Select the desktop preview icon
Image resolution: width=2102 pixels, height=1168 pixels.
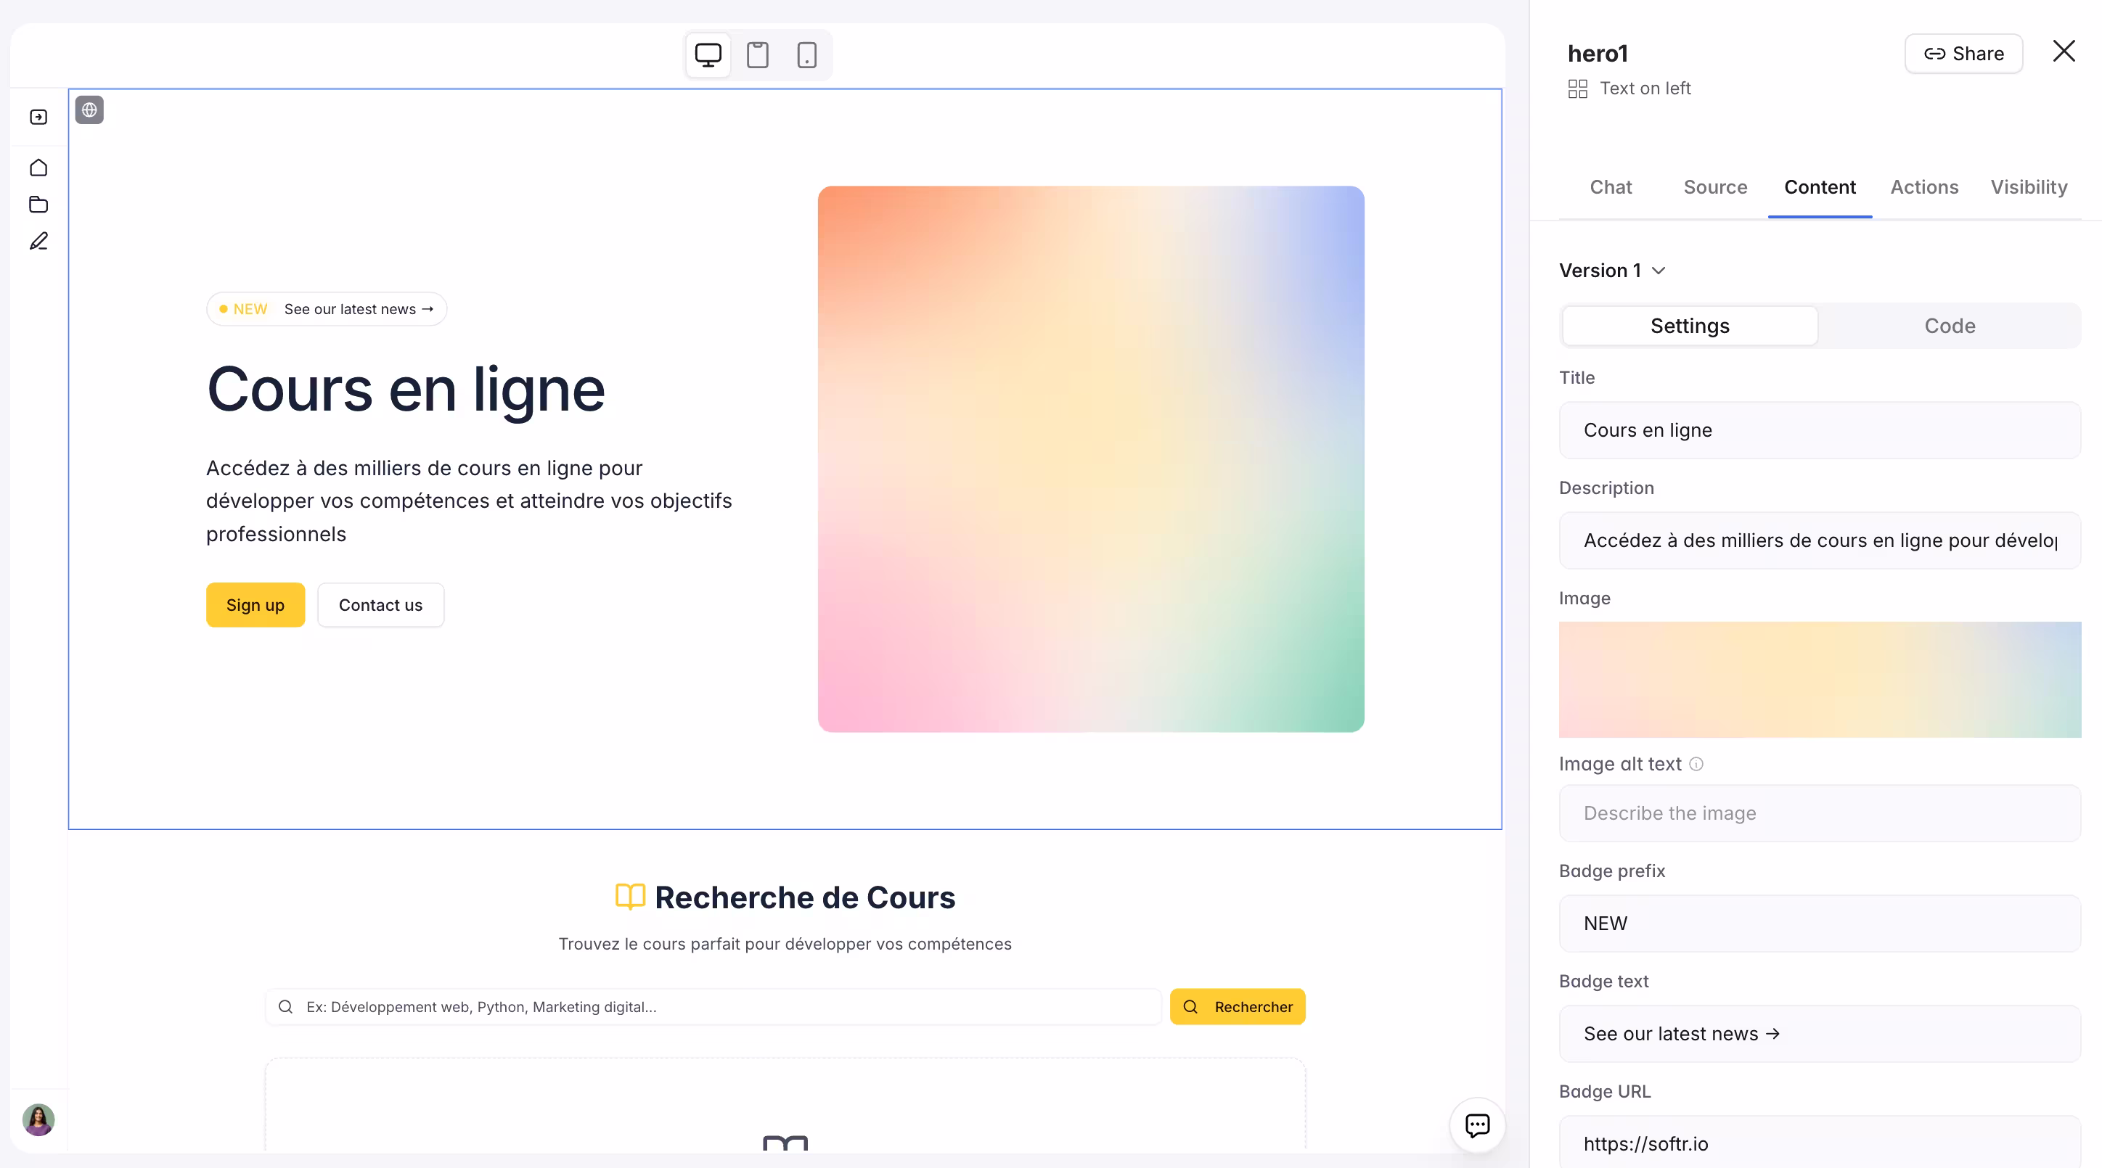(707, 54)
